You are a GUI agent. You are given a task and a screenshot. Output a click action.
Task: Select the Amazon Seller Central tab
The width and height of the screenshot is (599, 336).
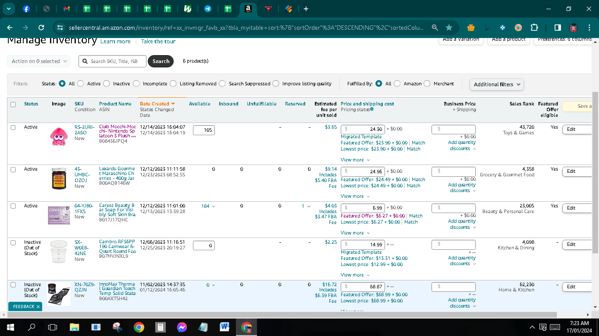(248, 9)
